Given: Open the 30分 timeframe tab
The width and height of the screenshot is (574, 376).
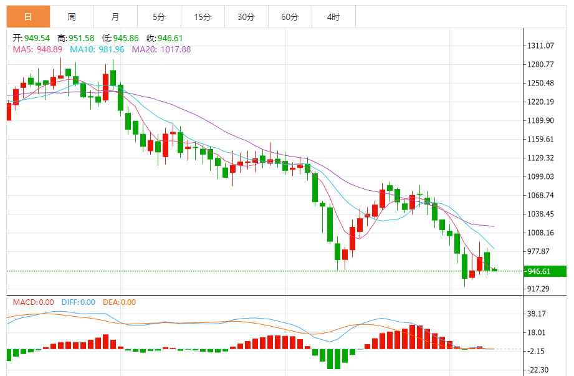Looking at the screenshot, I should pos(246,16).
